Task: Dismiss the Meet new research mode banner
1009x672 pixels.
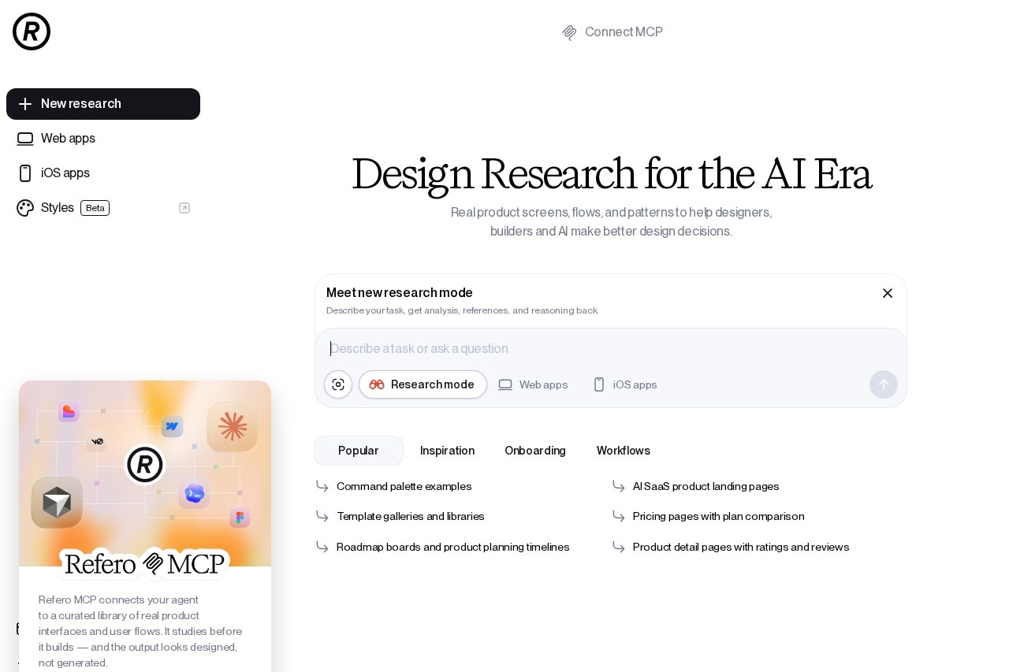Action: (x=888, y=293)
